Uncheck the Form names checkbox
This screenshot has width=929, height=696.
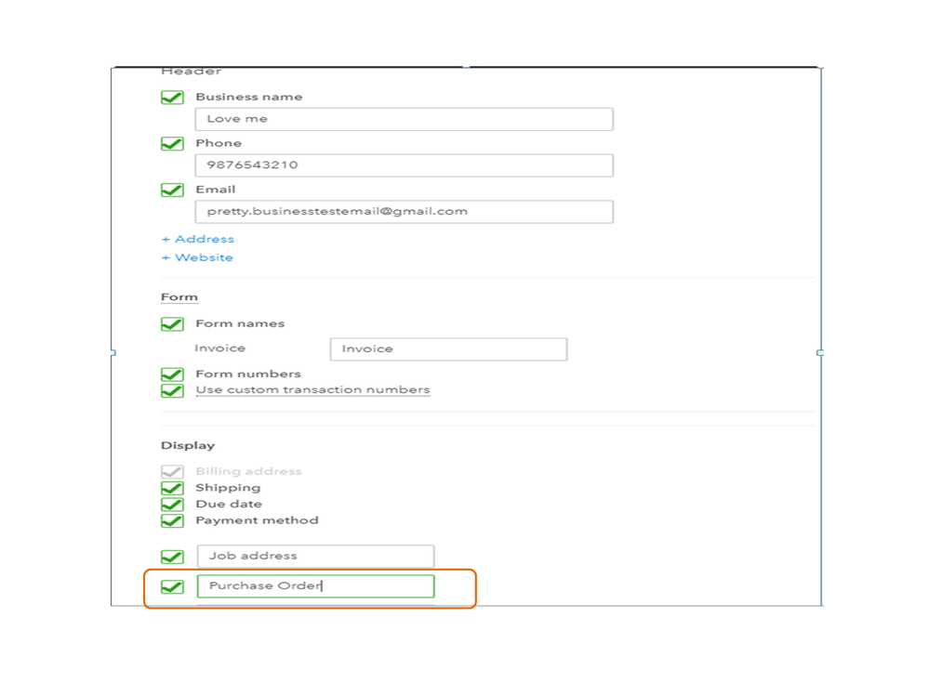[172, 324]
